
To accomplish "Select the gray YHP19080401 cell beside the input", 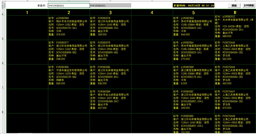I will click(x=110, y=5).
